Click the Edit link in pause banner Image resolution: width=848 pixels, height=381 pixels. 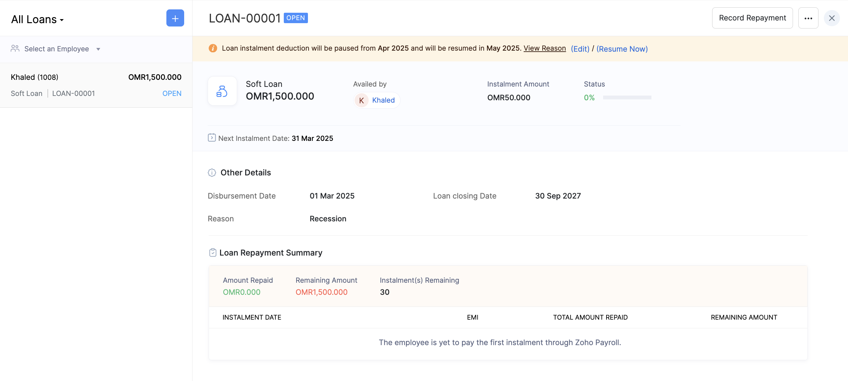580,49
